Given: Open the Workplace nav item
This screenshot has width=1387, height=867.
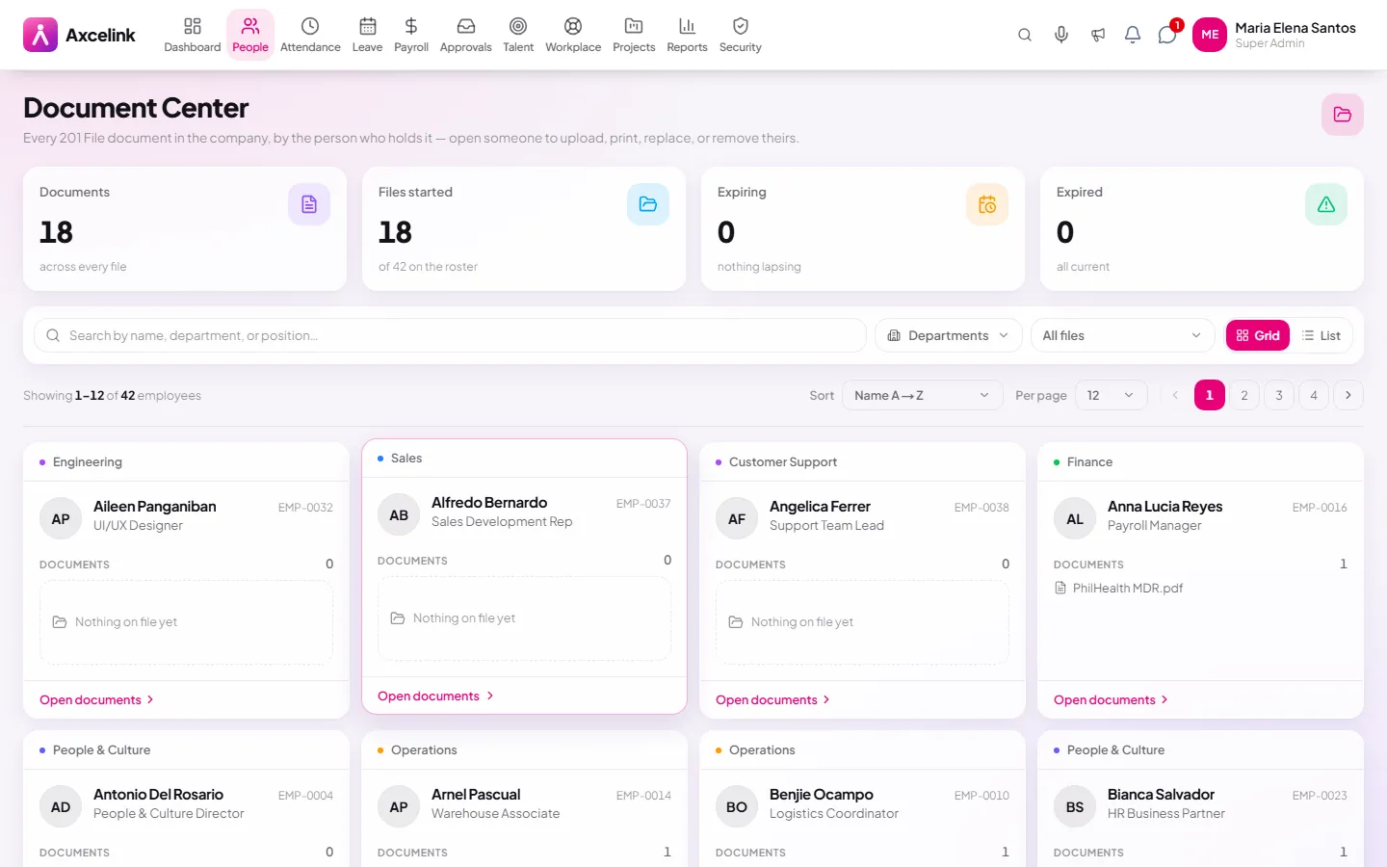Looking at the screenshot, I should [573, 35].
